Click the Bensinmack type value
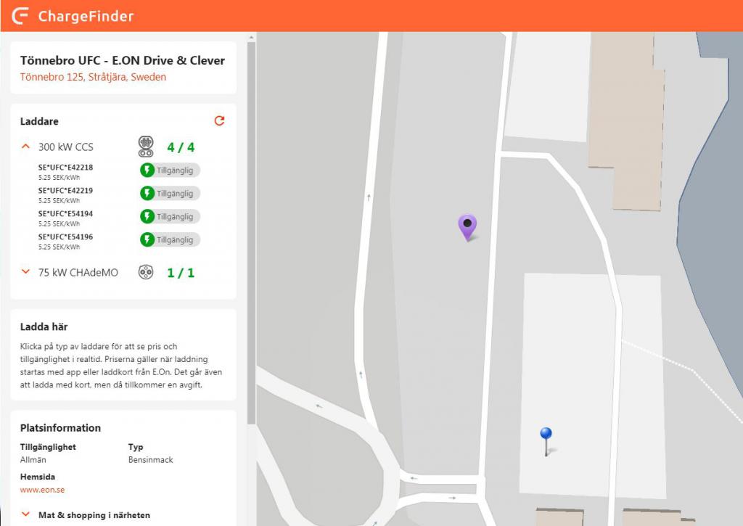The height and width of the screenshot is (526, 743). coord(151,460)
